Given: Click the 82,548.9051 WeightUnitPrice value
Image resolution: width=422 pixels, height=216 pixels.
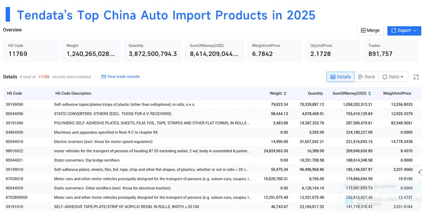Looking at the screenshot, I should coord(402,123).
